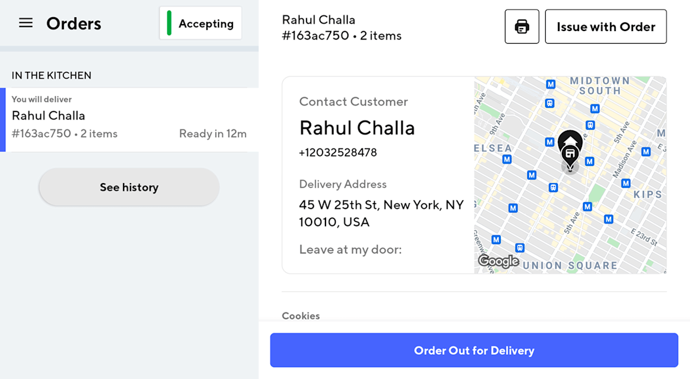Viewport: 690px width, 379px height.
Task: Click the Cookies section label
Action: click(301, 315)
